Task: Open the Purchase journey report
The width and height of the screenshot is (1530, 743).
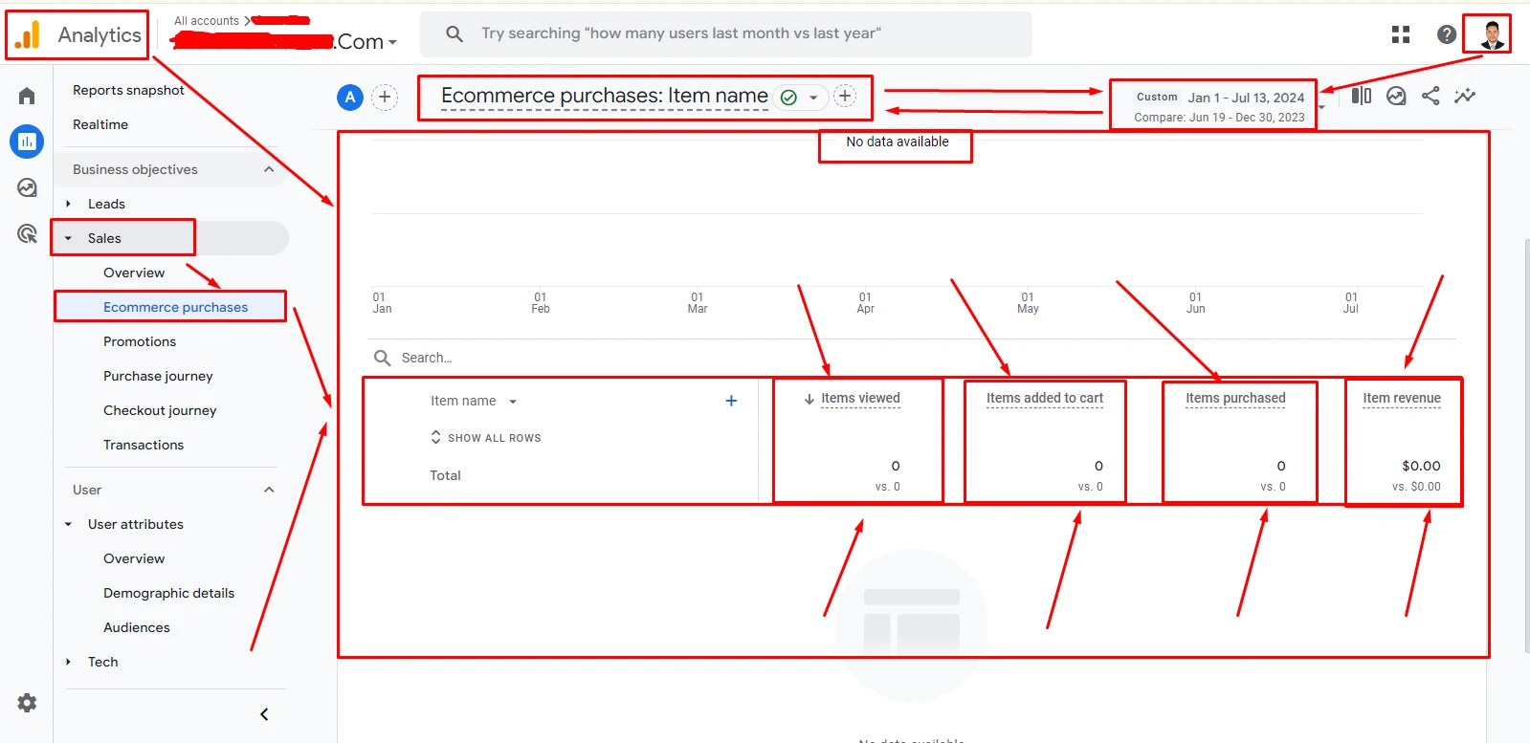Action: point(158,376)
